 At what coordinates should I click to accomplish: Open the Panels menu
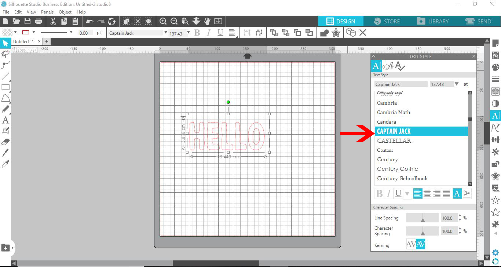click(x=47, y=12)
